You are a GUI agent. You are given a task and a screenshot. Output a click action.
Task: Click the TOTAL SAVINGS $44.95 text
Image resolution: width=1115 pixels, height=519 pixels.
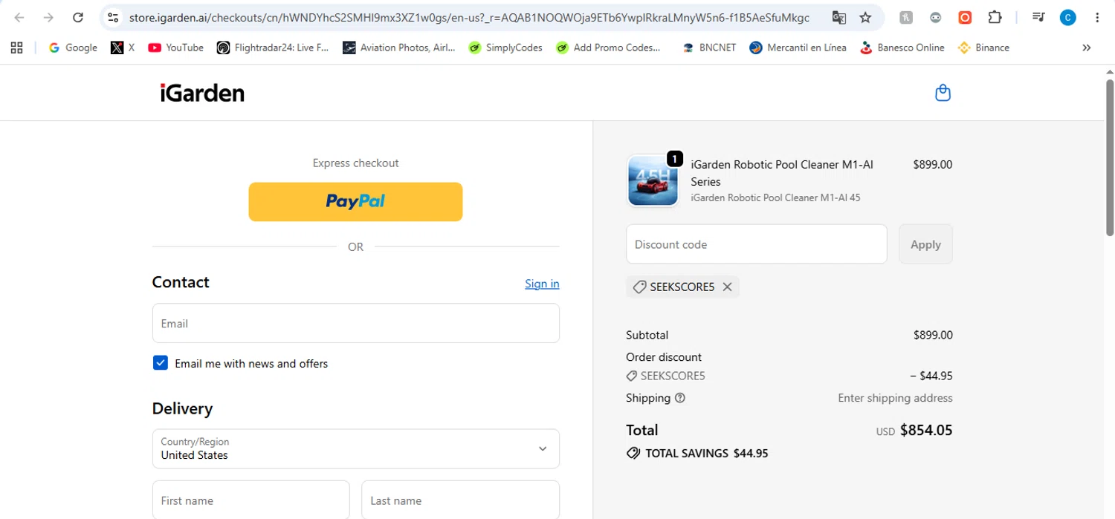(706, 453)
